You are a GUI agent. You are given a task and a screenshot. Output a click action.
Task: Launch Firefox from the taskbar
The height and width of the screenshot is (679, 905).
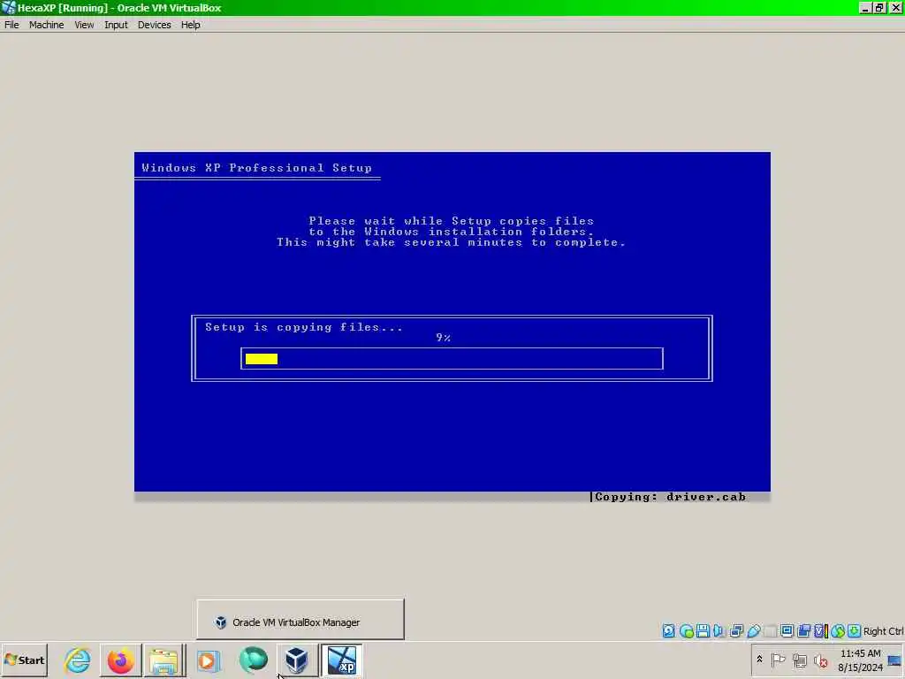(x=120, y=660)
